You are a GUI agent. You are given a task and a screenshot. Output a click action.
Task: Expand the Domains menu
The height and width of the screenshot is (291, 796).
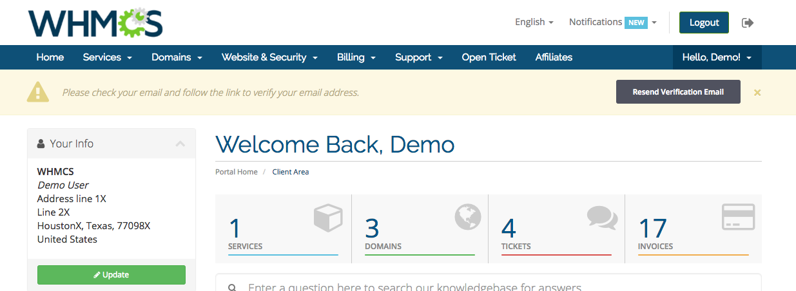[x=177, y=57]
